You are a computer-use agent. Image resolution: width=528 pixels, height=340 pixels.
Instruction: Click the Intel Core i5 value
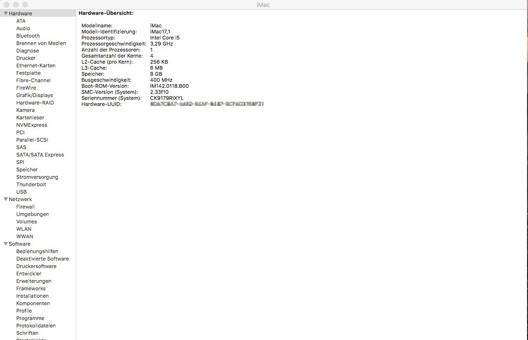(x=165, y=38)
